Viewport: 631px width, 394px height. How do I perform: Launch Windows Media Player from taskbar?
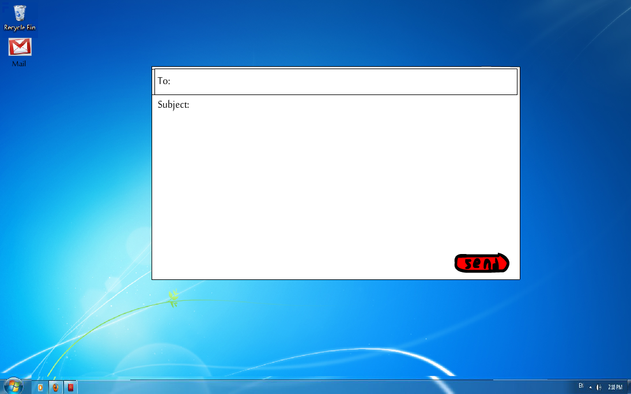[40, 387]
